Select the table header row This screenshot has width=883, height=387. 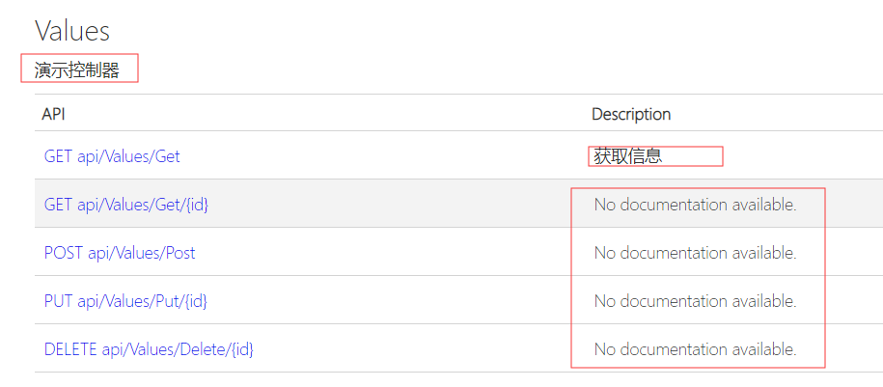(386, 114)
